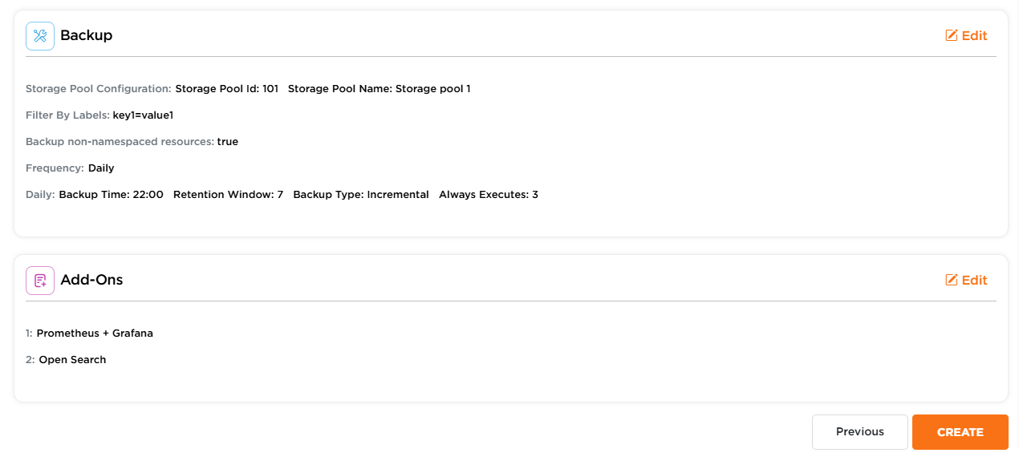Click the Prometheus + Grafana add-on entry
Viewport: 1019px width, 469px height.
tap(95, 334)
